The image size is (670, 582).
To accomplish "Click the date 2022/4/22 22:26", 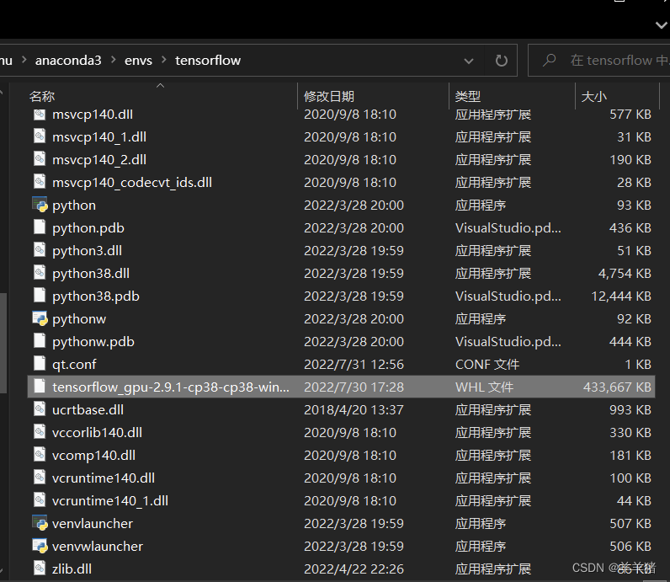I will point(354,569).
